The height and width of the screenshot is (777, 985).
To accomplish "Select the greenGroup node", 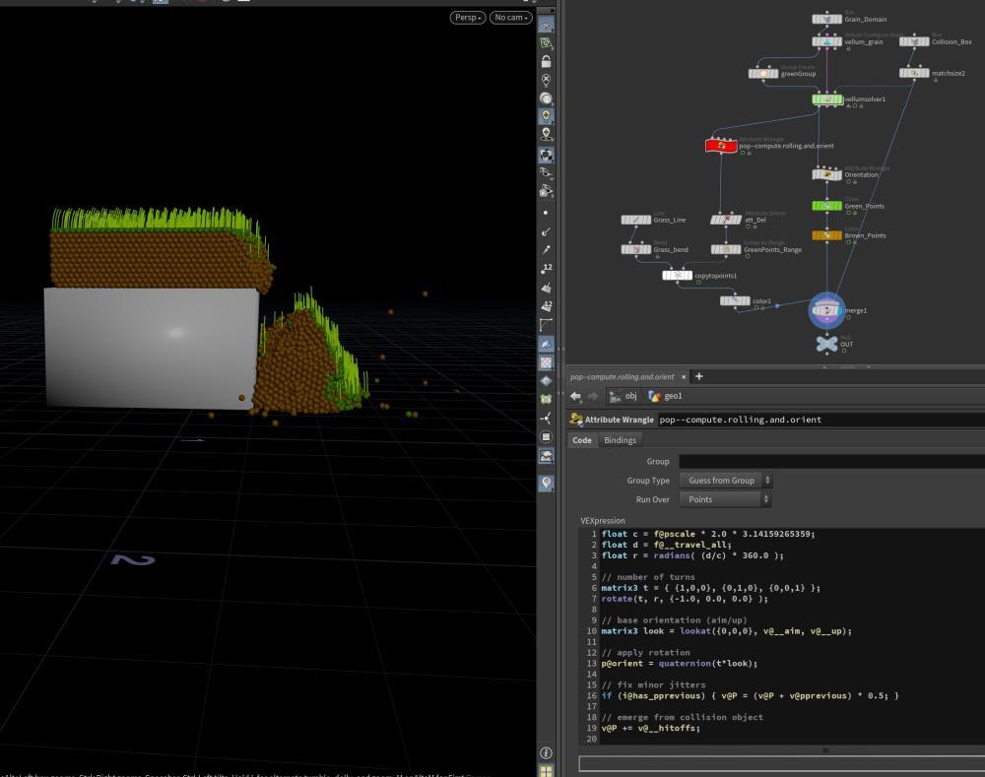I will [x=763, y=74].
